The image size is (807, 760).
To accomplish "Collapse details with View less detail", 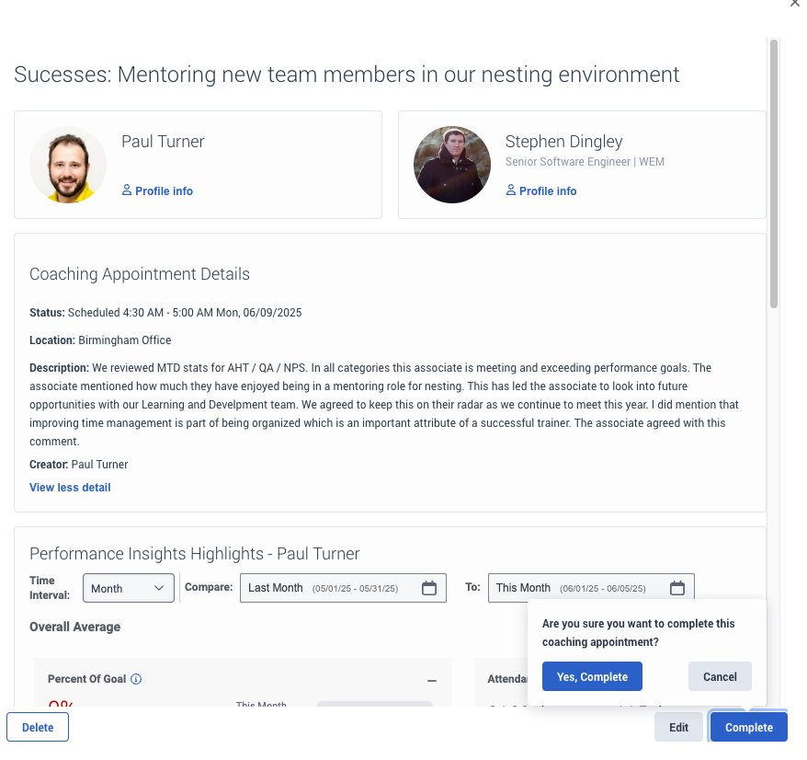I will click(x=70, y=488).
